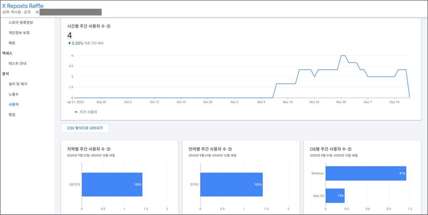Click date range under 지역별 주간 사용자 수
The height and width of the screenshot is (215, 428).
tap(91, 156)
